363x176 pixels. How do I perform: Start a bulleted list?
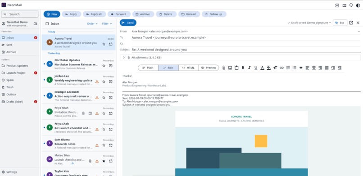(288, 68)
